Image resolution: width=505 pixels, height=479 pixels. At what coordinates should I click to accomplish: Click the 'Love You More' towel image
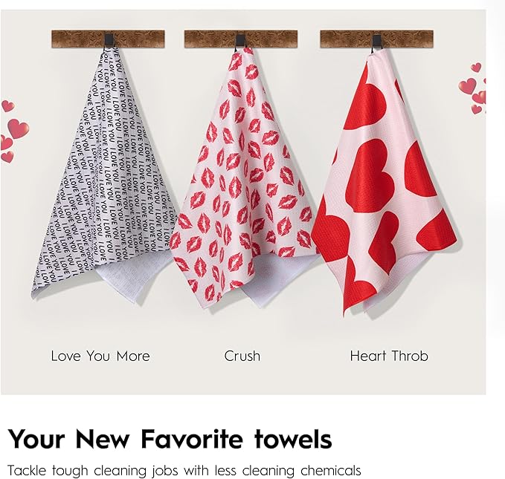point(103,174)
